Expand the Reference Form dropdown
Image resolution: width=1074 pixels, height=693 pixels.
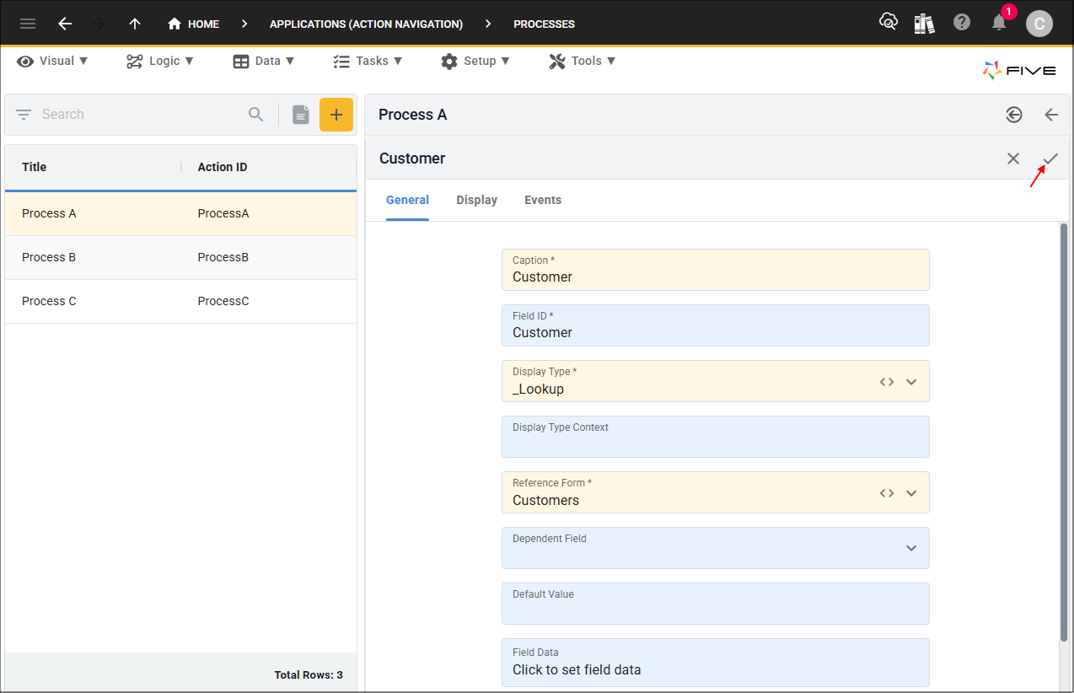click(911, 492)
